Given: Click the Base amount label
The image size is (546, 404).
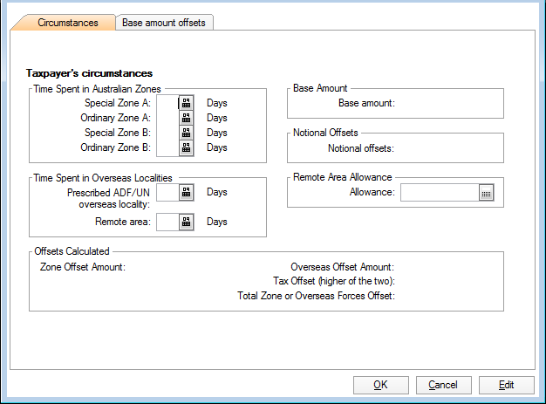Looking at the screenshot, I should click(x=366, y=103).
